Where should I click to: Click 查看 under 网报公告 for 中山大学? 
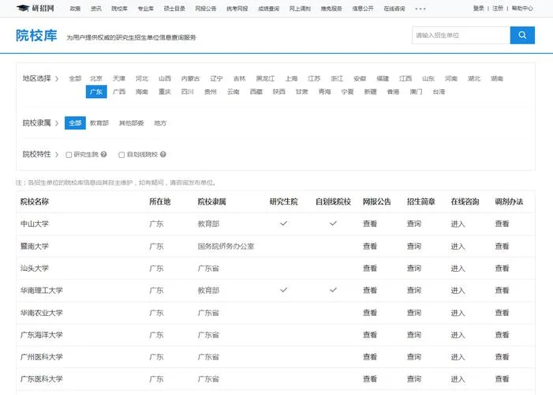pyautogui.click(x=370, y=224)
